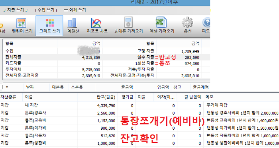Select 통쪼)교육비 asset row
The height and width of the screenshot is (148, 279).
tap(139, 121)
